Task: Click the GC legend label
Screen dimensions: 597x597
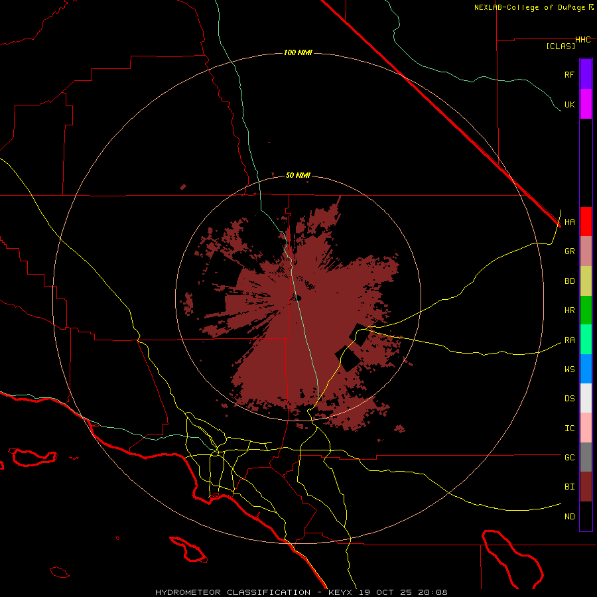Action: click(569, 458)
